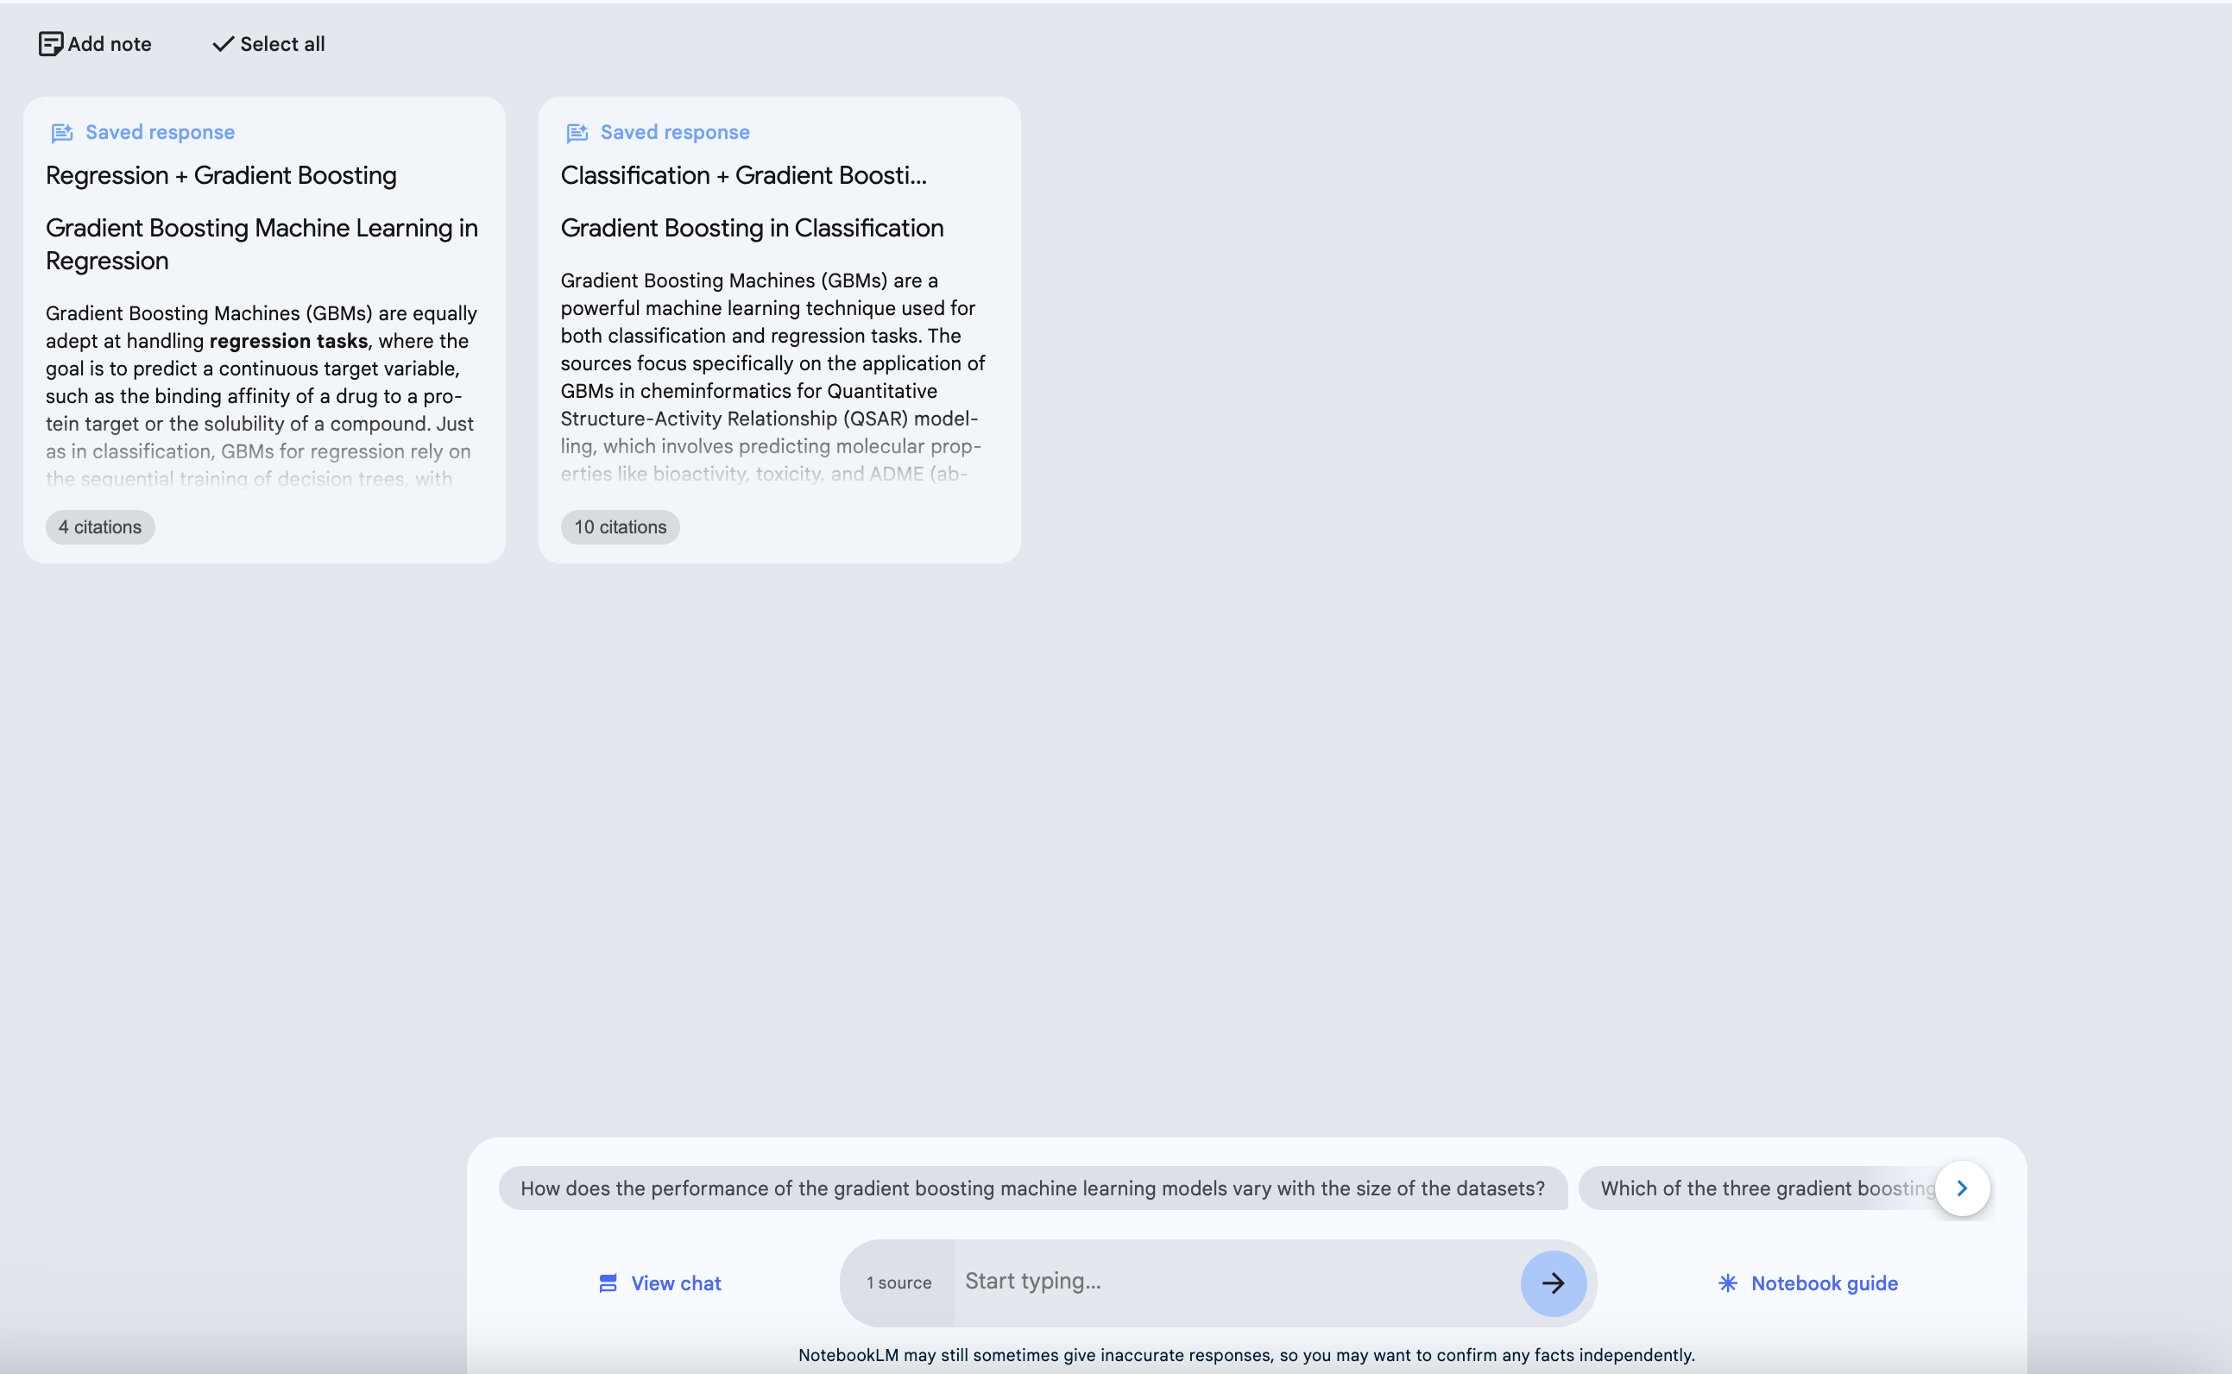Click the Add note icon
Image resolution: width=2232 pixels, height=1374 pixels.
[50, 44]
